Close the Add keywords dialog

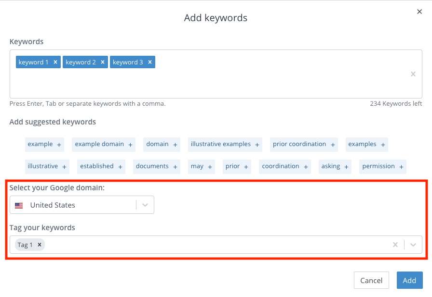[419, 12]
